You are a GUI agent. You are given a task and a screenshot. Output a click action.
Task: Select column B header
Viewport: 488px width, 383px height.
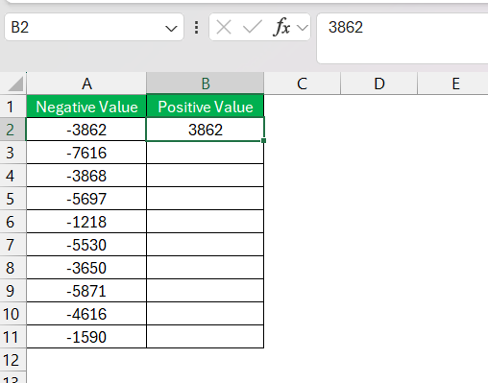[206, 84]
